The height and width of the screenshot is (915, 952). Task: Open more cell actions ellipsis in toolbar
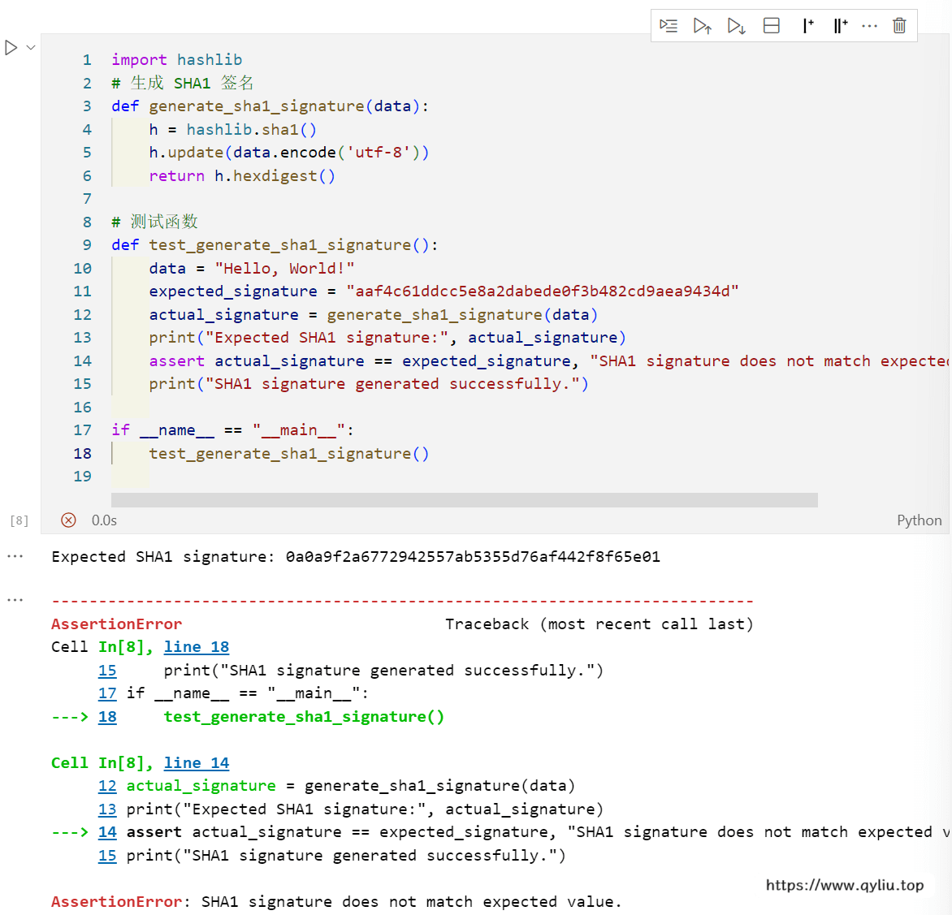click(869, 26)
